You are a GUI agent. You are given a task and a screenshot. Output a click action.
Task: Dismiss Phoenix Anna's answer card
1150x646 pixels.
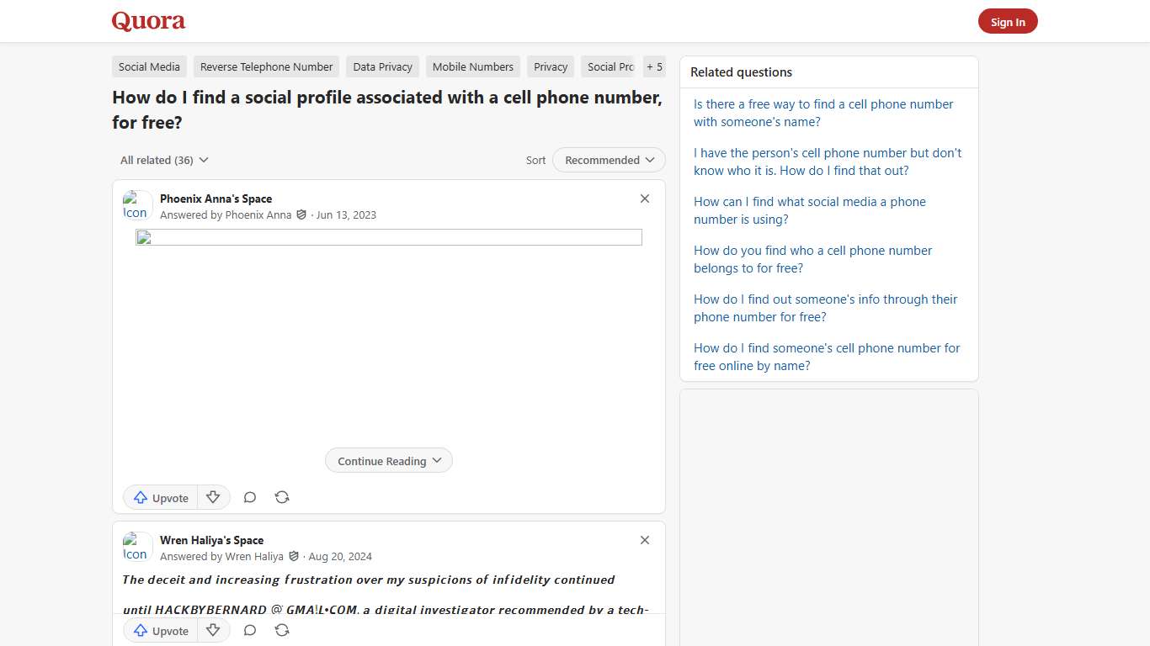(x=645, y=199)
